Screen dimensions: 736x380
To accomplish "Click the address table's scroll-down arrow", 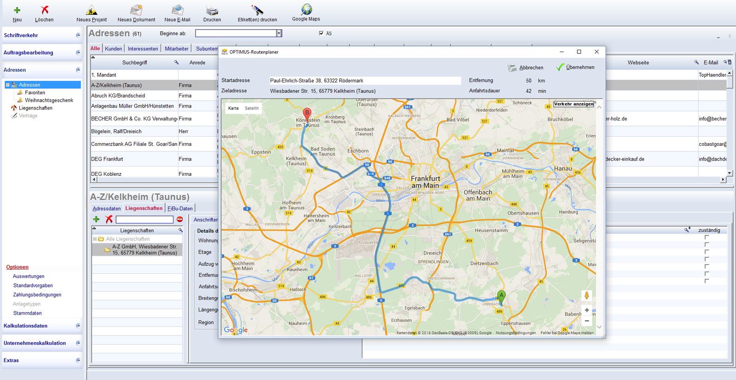I will 730,173.
